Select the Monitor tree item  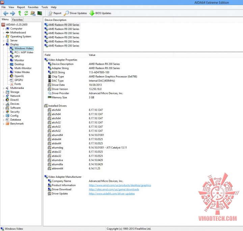[19, 60]
